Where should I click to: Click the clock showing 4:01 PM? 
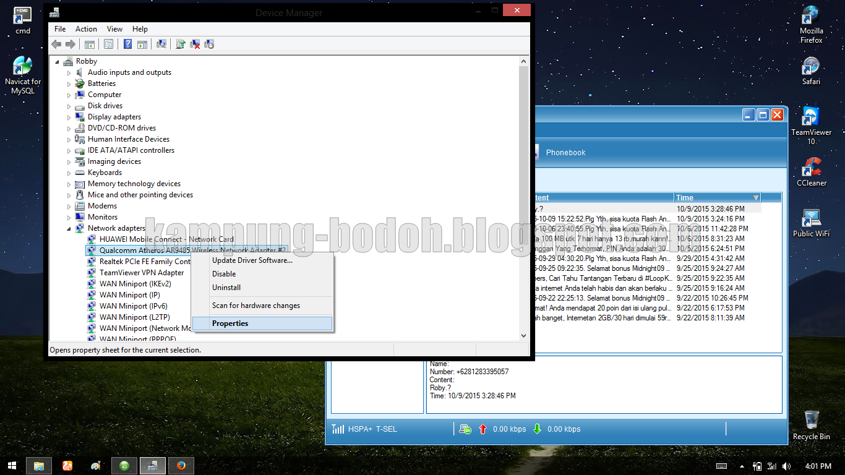[818, 466]
